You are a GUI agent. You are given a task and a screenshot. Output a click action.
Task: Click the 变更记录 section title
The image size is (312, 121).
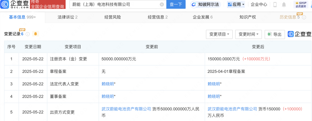[x=12, y=34]
